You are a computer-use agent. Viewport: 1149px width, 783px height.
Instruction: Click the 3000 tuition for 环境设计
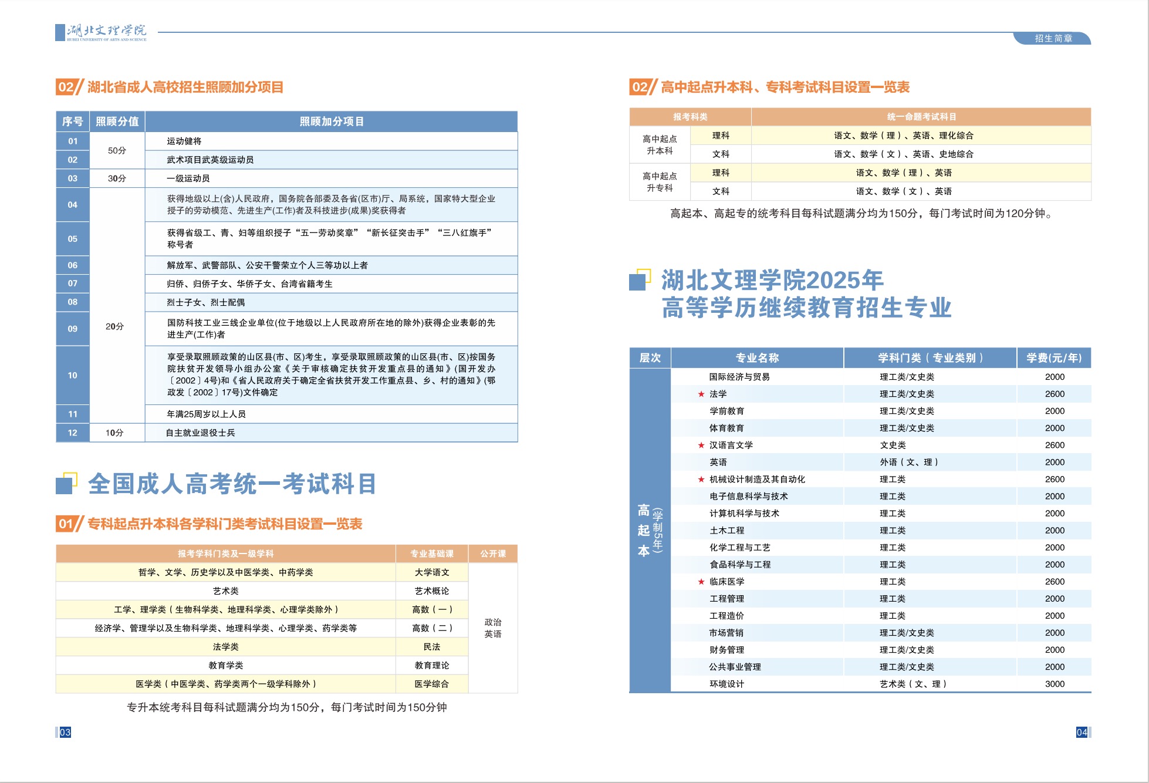click(x=1055, y=684)
